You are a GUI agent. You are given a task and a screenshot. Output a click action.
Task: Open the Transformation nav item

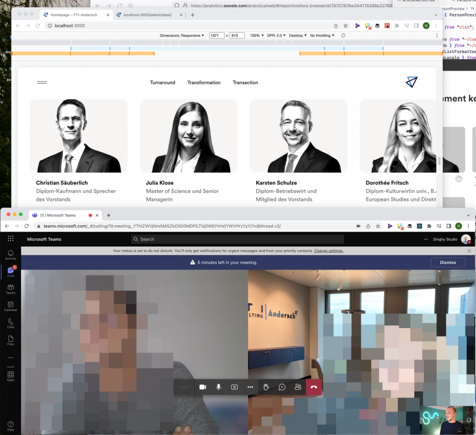click(x=204, y=82)
